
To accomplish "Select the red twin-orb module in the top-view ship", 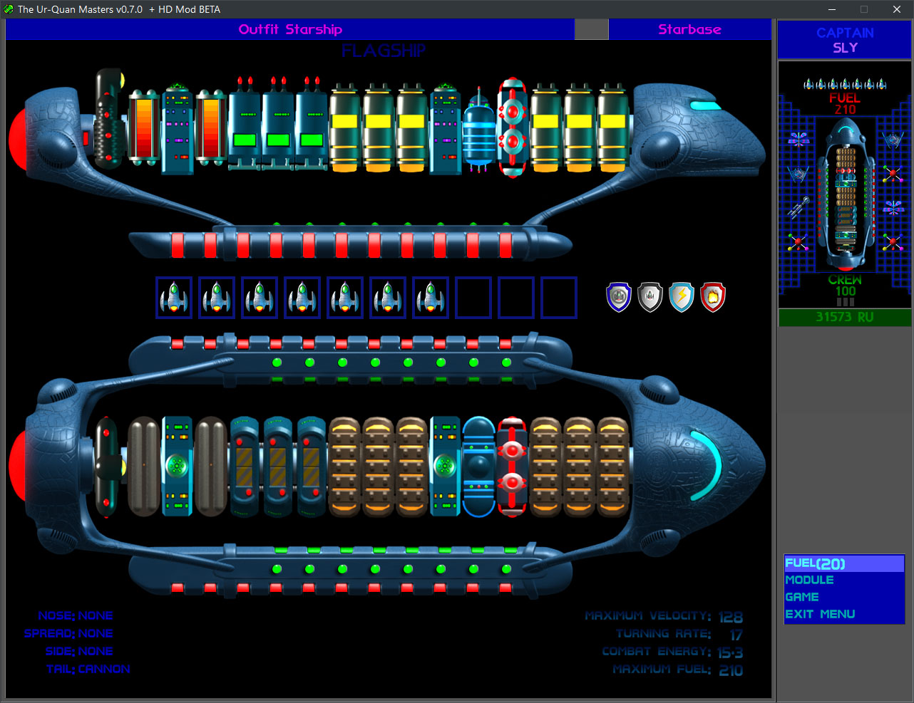I will [x=512, y=128].
